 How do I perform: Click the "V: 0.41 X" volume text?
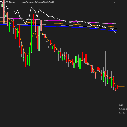123,109
